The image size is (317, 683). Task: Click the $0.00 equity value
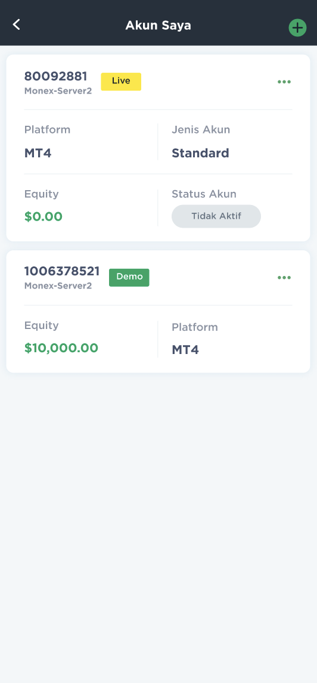tap(43, 216)
